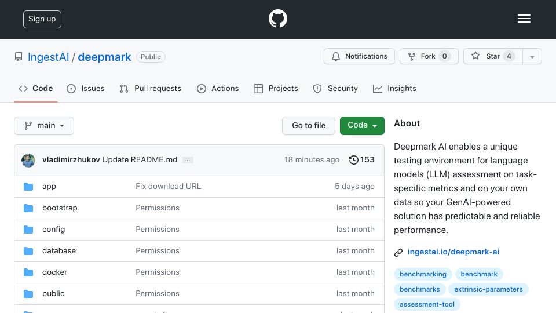This screenshot has width=556, height=313.
Task: Open ingestai.io/deepmark-ai website link
Action: [453, 252]
